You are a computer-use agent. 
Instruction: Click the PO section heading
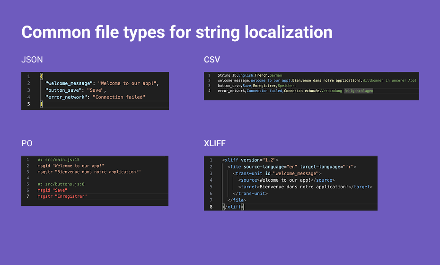point(27,144)
